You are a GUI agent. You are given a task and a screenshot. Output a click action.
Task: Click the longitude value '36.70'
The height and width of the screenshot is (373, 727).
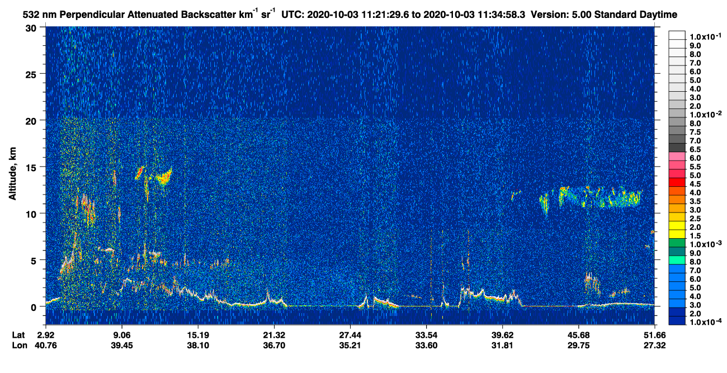click(273, 346)
